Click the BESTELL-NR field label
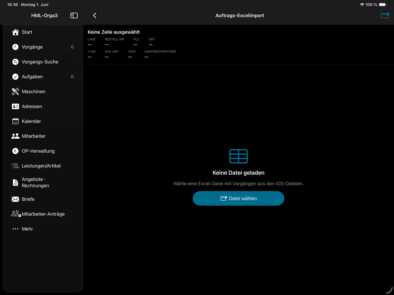Viewport: 394px width, 295px height. click(115, 39)
